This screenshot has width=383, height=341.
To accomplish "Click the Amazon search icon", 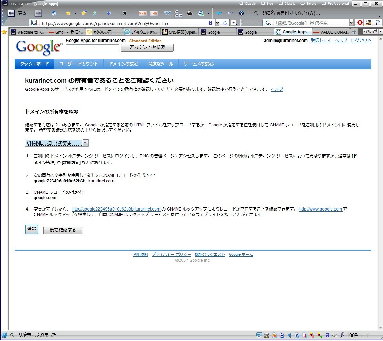I will coord(368,23).
